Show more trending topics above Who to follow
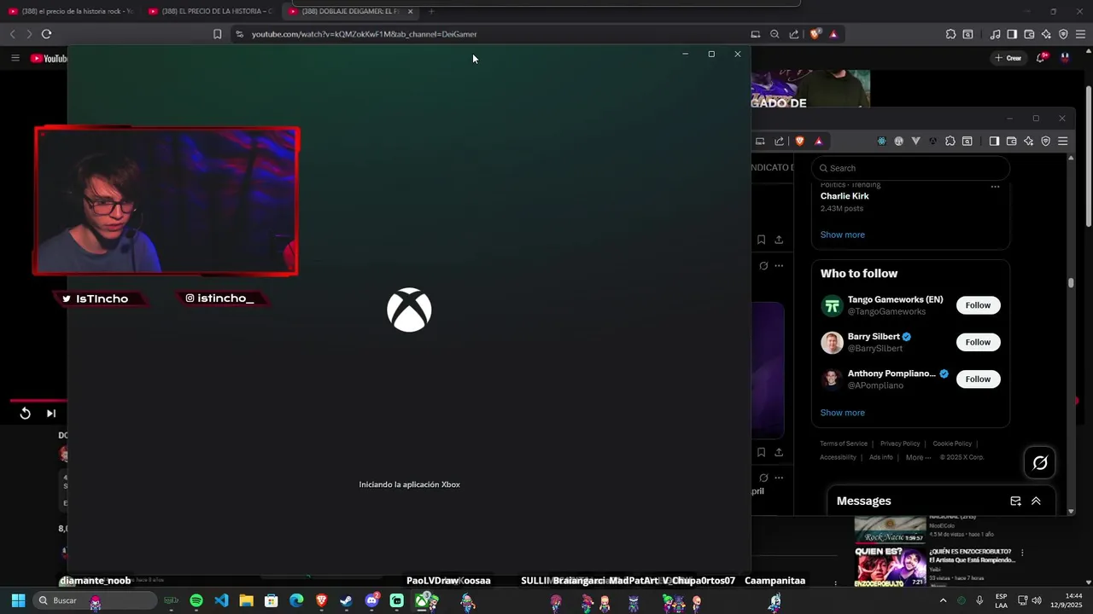 (842, 235)
